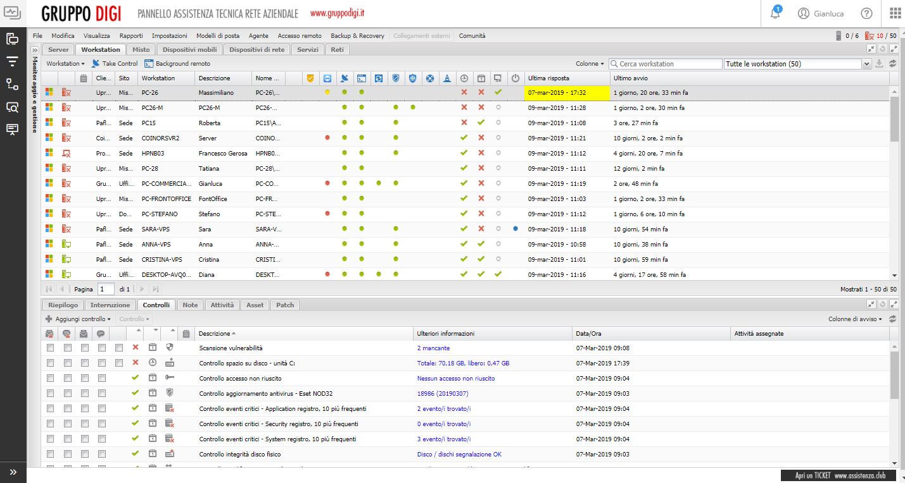This screenshot has height=483, width=905.
Task: Click the failed workstations counter icon
Action: [870, 36]
